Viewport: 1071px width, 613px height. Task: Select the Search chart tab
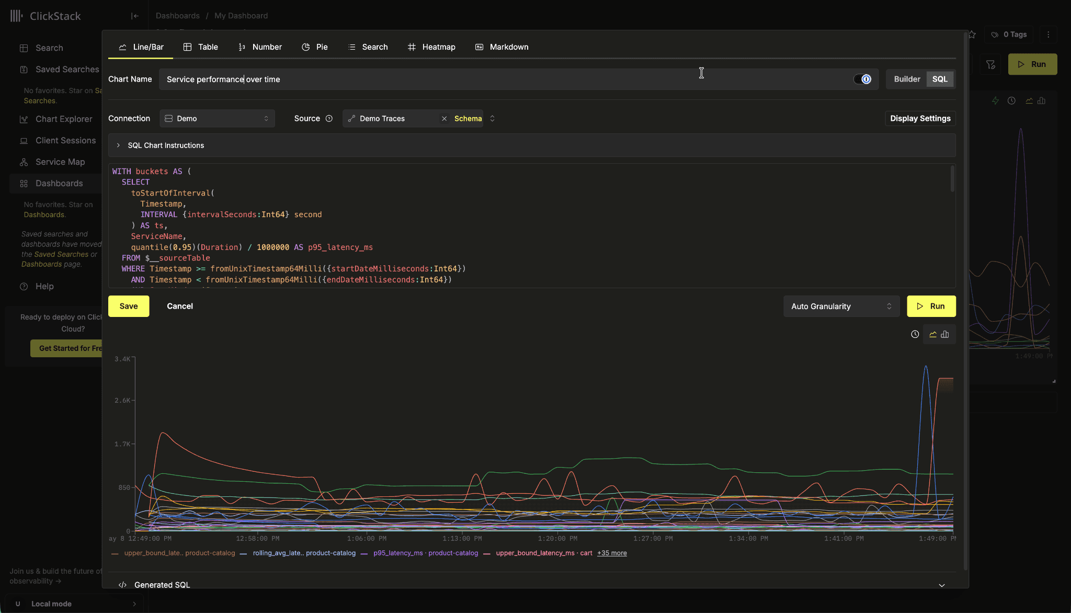[368, 47]
